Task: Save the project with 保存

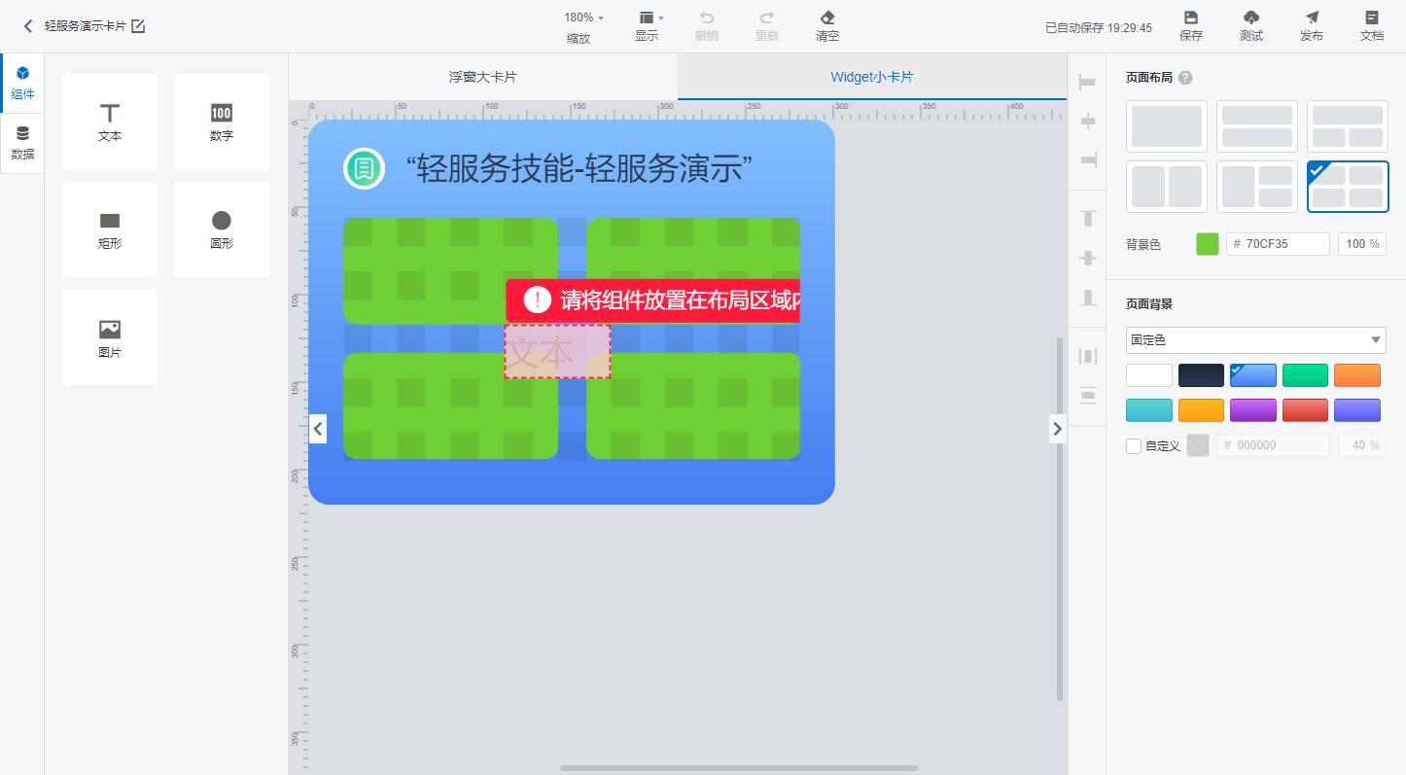Action: [x=1190, y=26]
